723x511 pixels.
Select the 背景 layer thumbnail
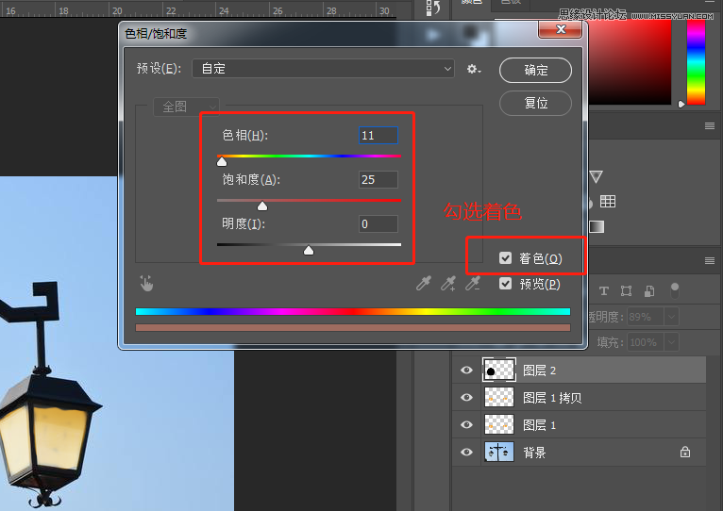[x=499, y=452]
